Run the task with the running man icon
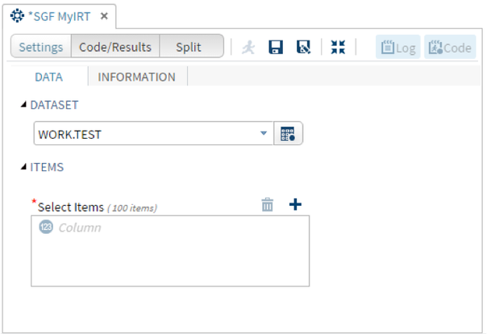The height and width of the screenshot is (334, 487). [249, 48]
